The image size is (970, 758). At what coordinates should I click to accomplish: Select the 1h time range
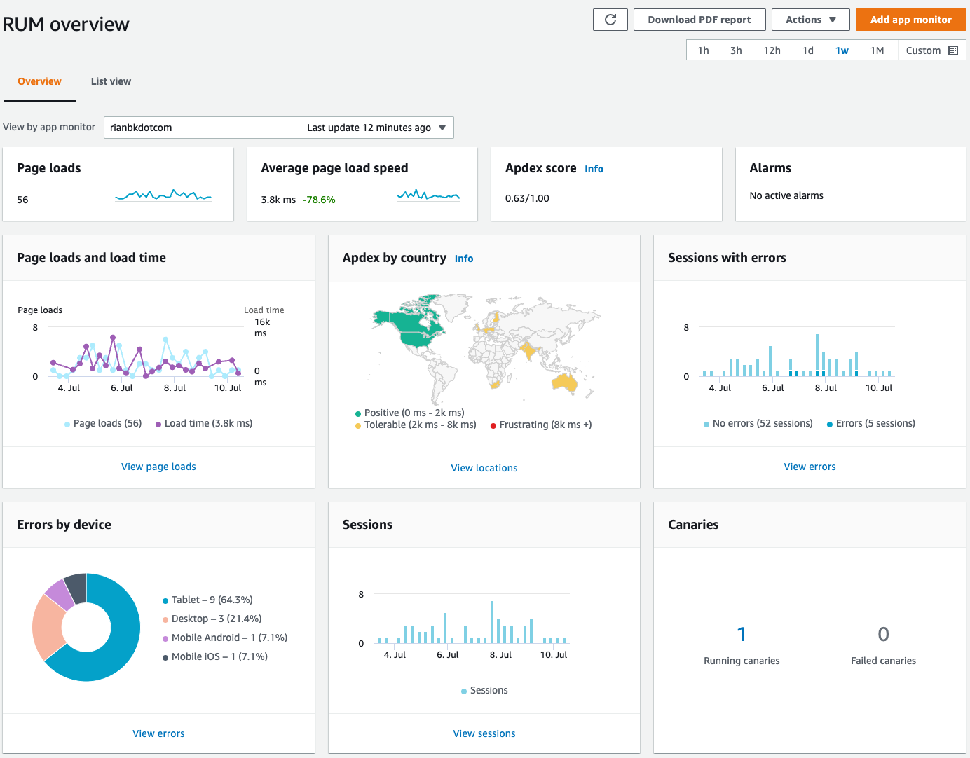(x=703, y=50)
